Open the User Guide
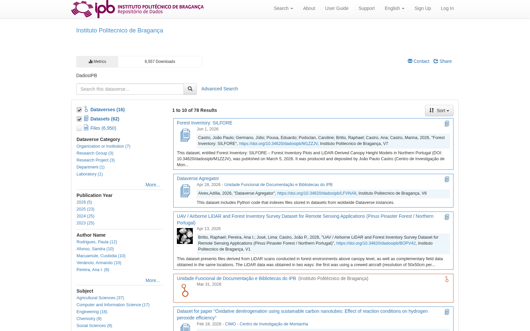This screenshot has height=331, width=530. pyautogui.click(x=337, y=8)
